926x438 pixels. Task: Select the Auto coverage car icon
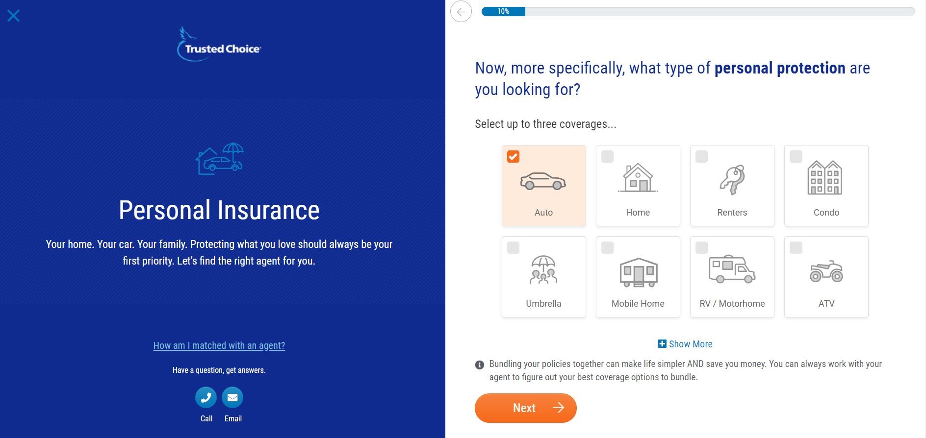click(543, 181)
